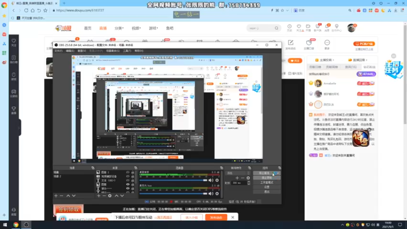407x229 pixels.
Task: Toggle lock on the video capture device source
Action: tap(133, 176)
